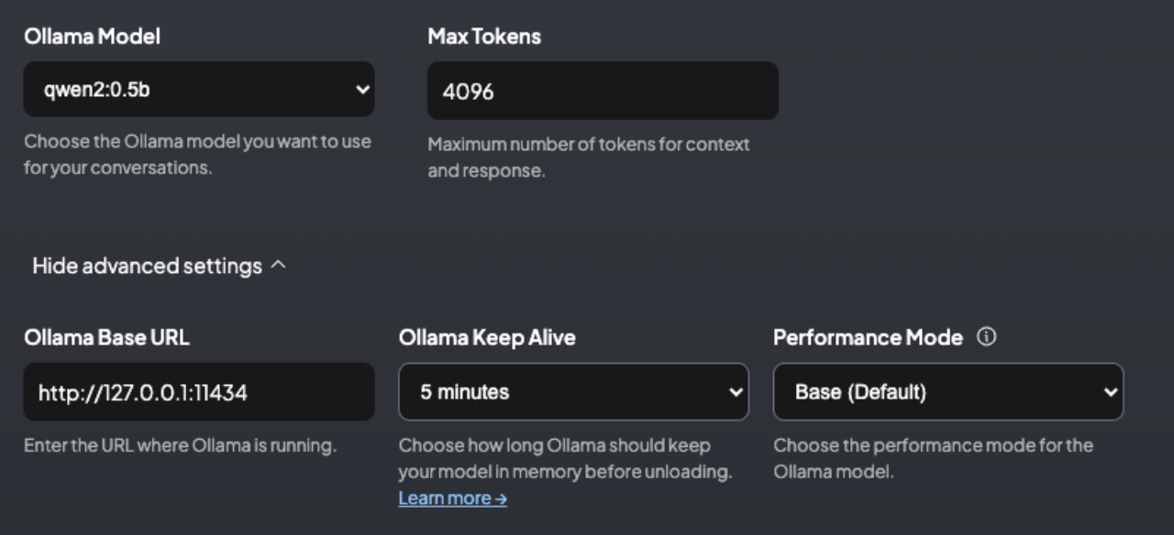Collapse the Hide advanced settings section

tap(160, 266)
